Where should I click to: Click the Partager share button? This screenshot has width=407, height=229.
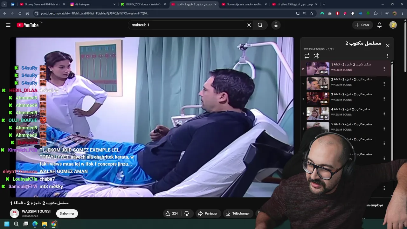pyautogui.click(x=208, y=213)
